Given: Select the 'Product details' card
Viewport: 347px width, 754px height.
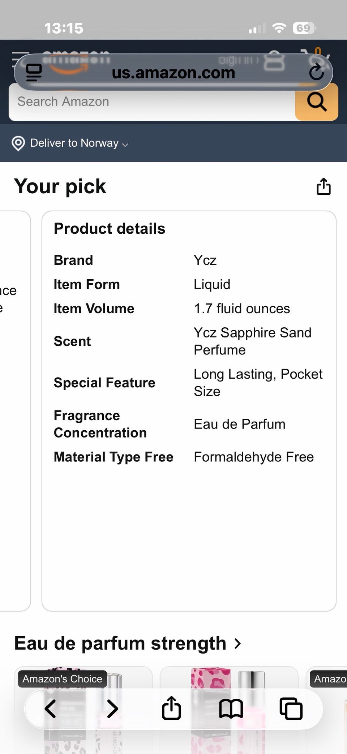Looking at the screenshot, I should pos(189,411).
